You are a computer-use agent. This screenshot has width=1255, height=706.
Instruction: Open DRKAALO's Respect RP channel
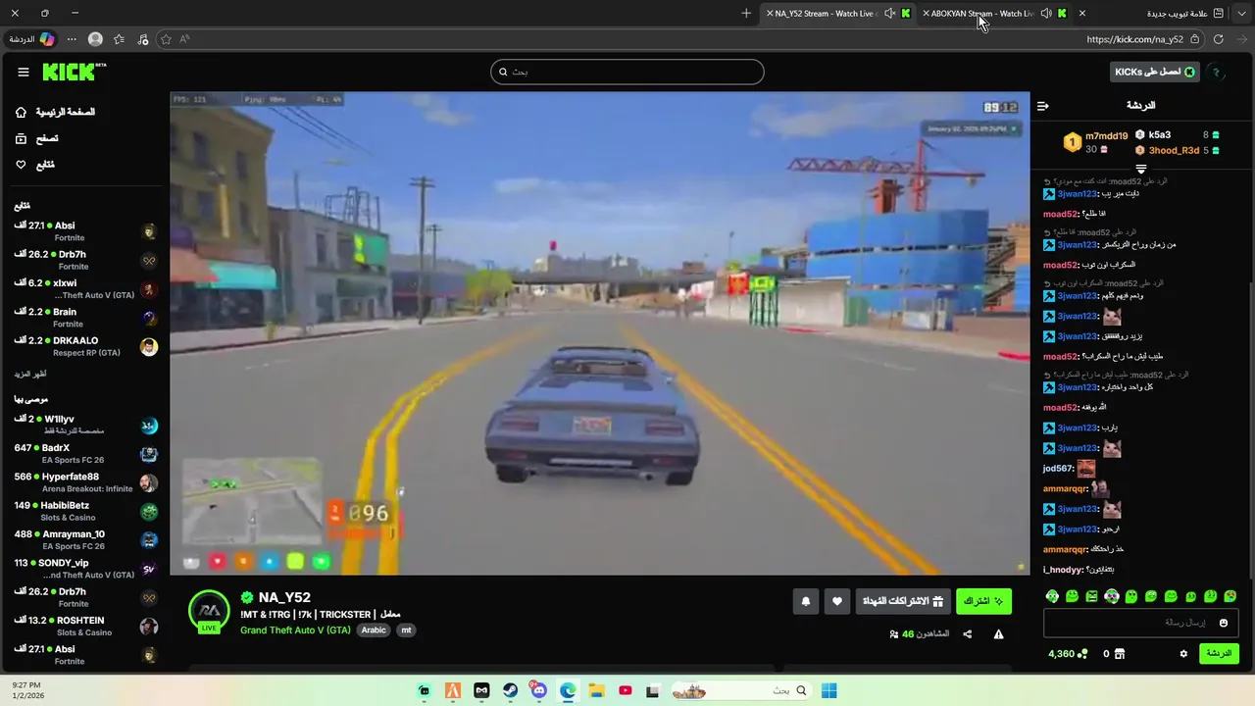pyautogui.click(x=85, y=346)
